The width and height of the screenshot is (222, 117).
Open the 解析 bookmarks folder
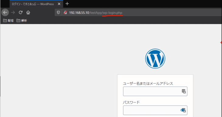coord(22,21)
